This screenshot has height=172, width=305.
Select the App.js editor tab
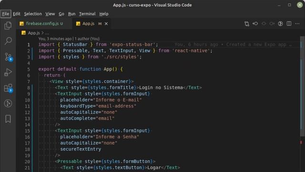pos(89,23)
